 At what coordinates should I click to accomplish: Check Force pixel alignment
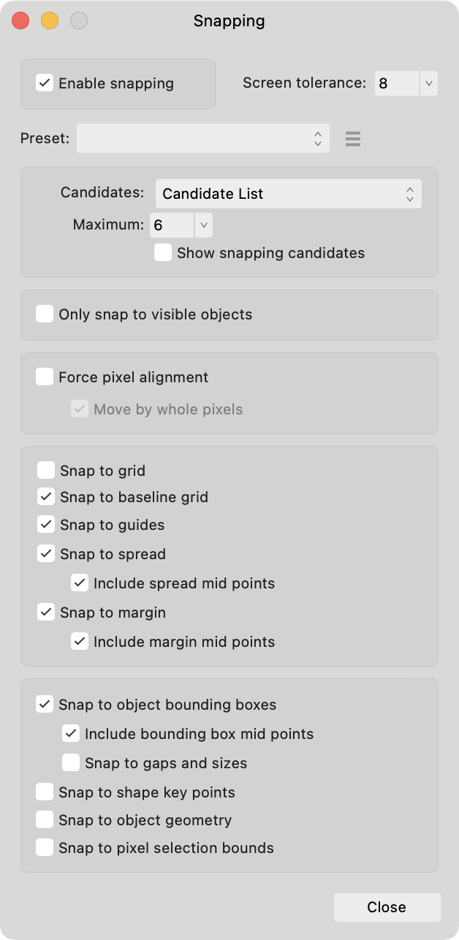45,377
